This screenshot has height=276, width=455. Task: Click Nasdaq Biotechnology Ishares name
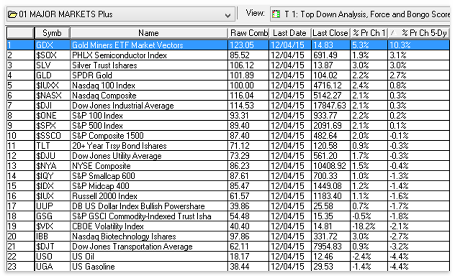(x=124, y=236)
